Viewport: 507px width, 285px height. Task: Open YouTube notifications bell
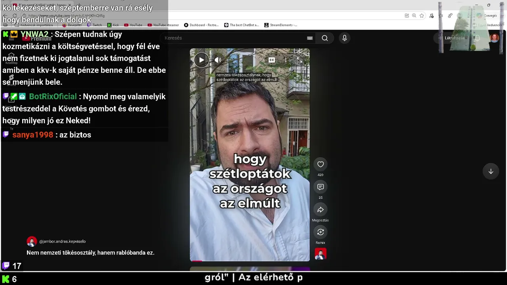(478, 38)
